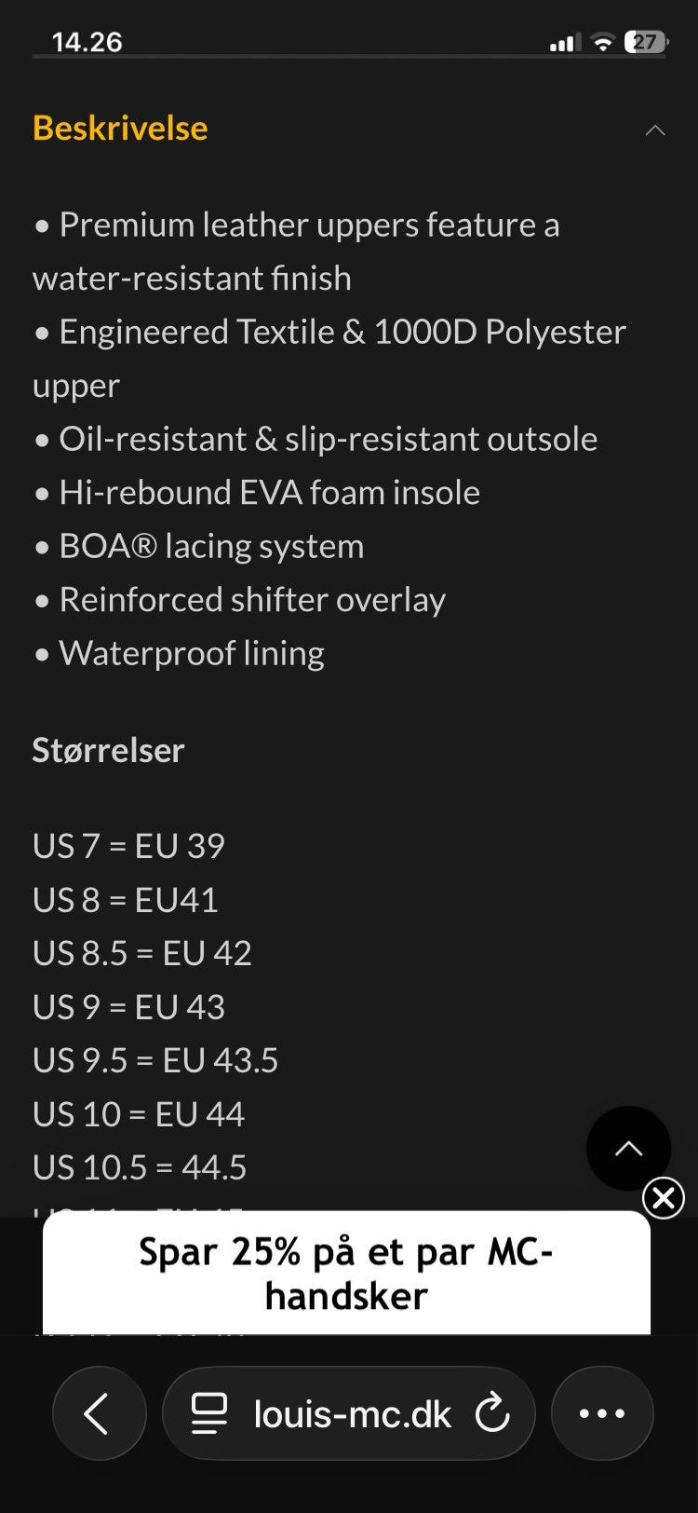Open the browser three-dots more menu
698x1513 pixels.
(x=602, y=1413)
